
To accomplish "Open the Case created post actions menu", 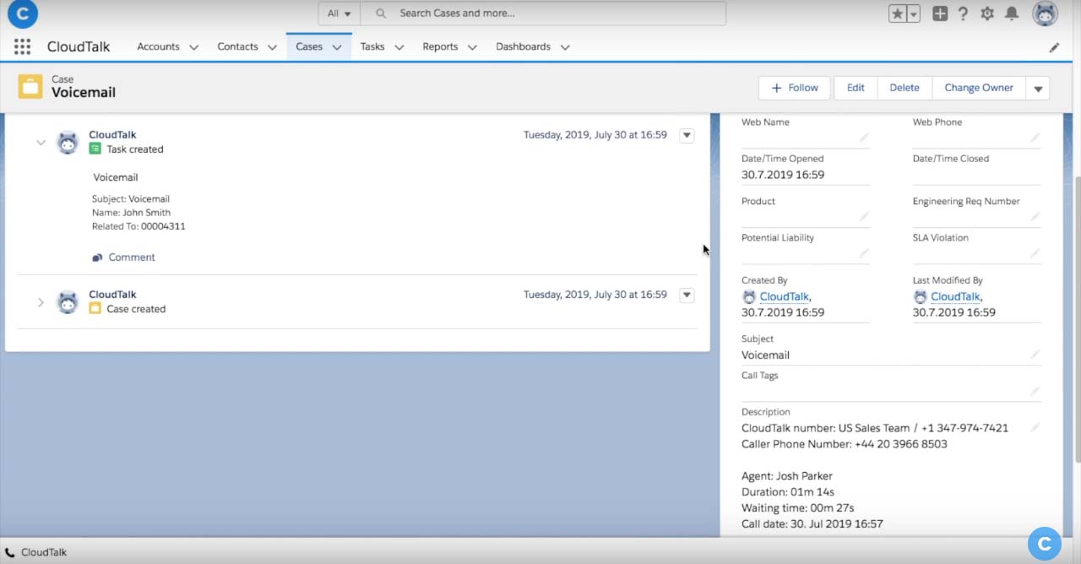I will 687,295.
